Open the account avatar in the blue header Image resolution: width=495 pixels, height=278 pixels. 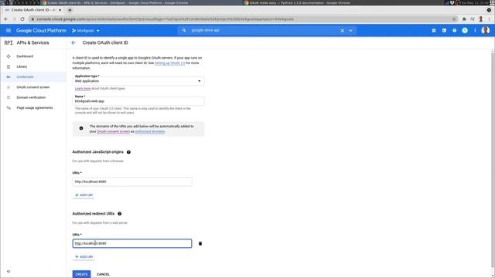click(x=486, y=30)
